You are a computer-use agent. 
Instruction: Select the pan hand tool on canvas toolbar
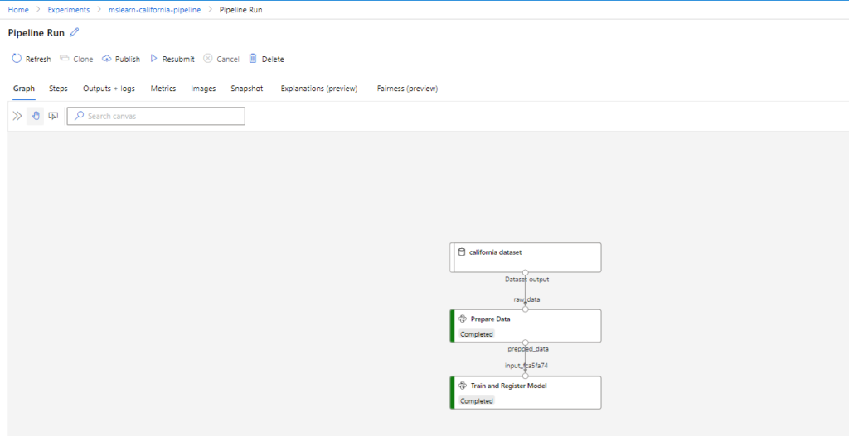[36, 116]
